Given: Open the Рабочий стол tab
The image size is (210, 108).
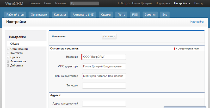Looking at the screenshot, I should pyautogui.click(x=15, y=15).
